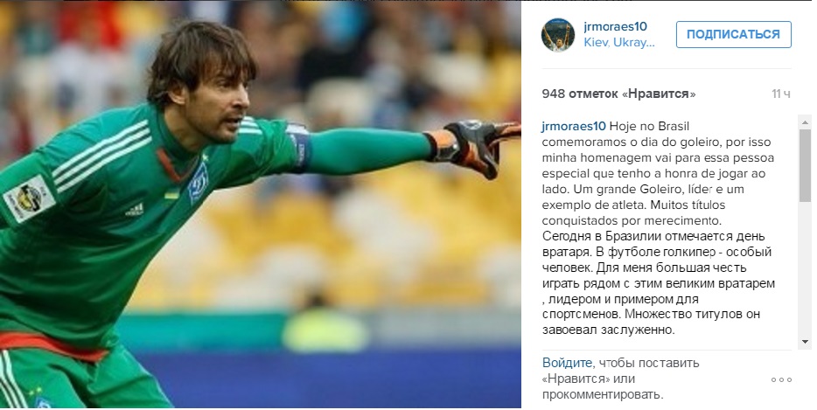
Task: Click the 11 ч post timestamp
Action: point(781,94)
